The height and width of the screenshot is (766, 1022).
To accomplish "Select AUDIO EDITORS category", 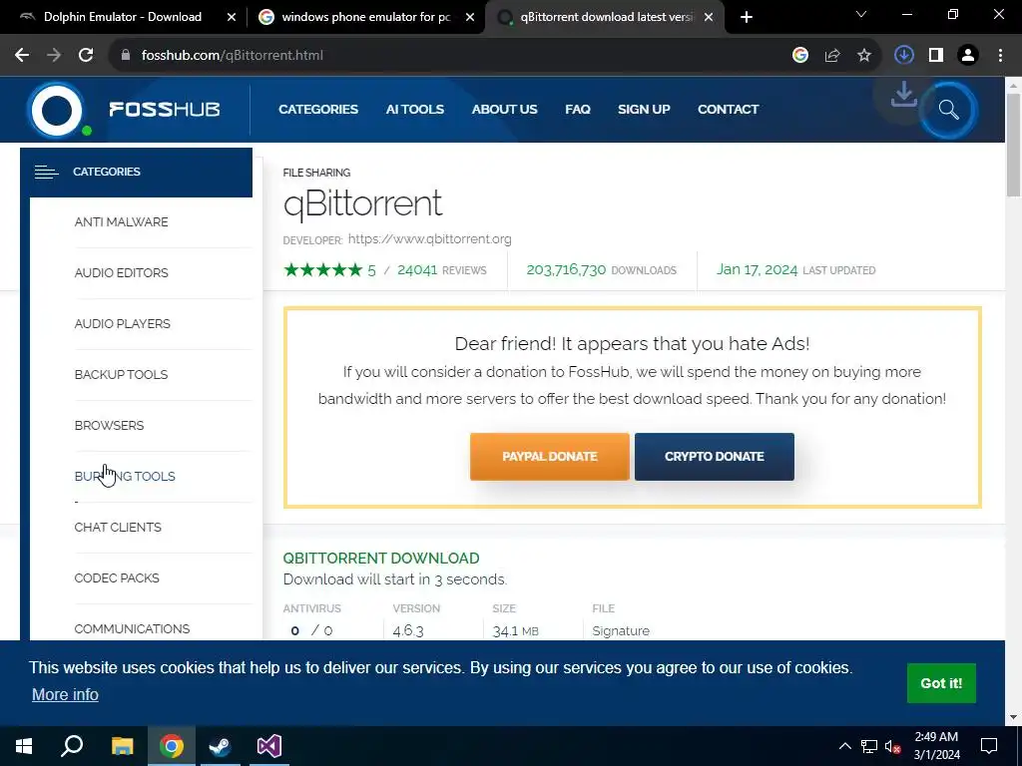I will pyautogui.click(x=121, y=273).
